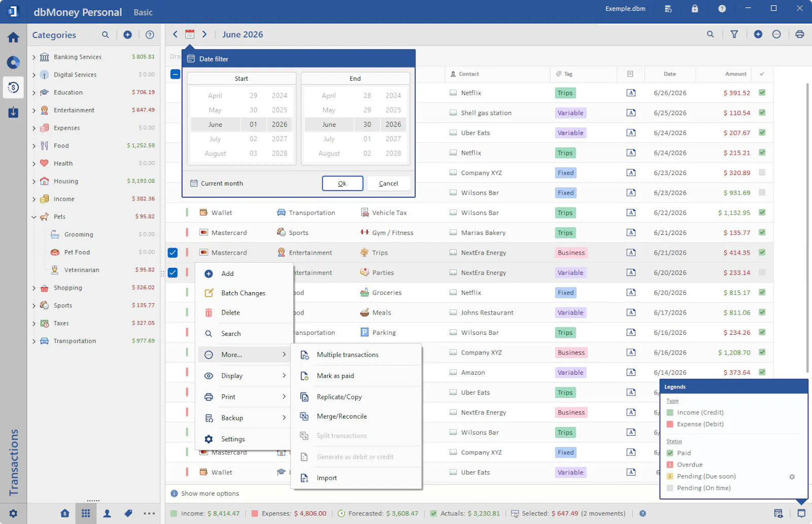Select Merge/Reconcile in submenu
The width and height of the screenshot is (812, 524).
tap(356, 416)
